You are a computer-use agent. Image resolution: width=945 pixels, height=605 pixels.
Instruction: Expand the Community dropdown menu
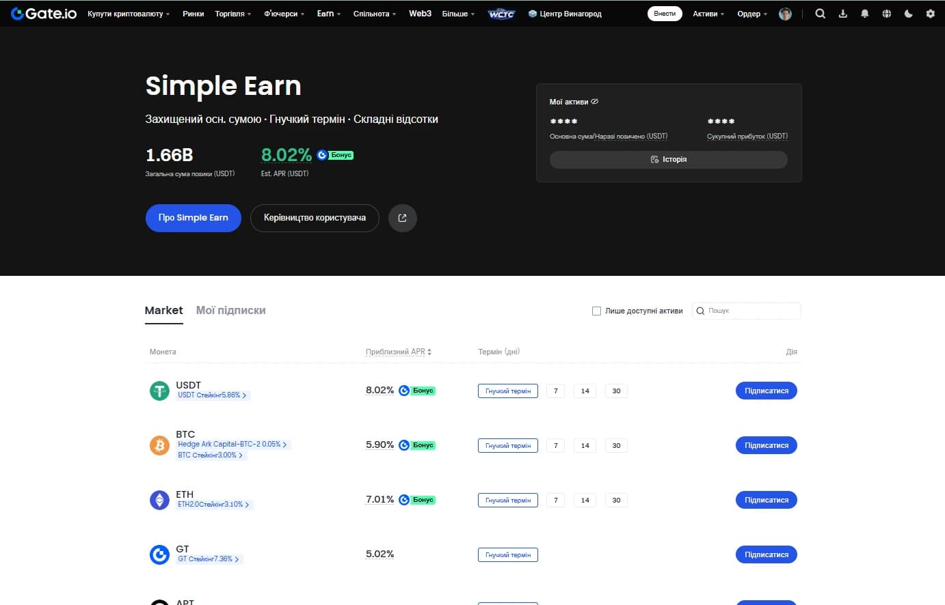[x=375, y=14]
